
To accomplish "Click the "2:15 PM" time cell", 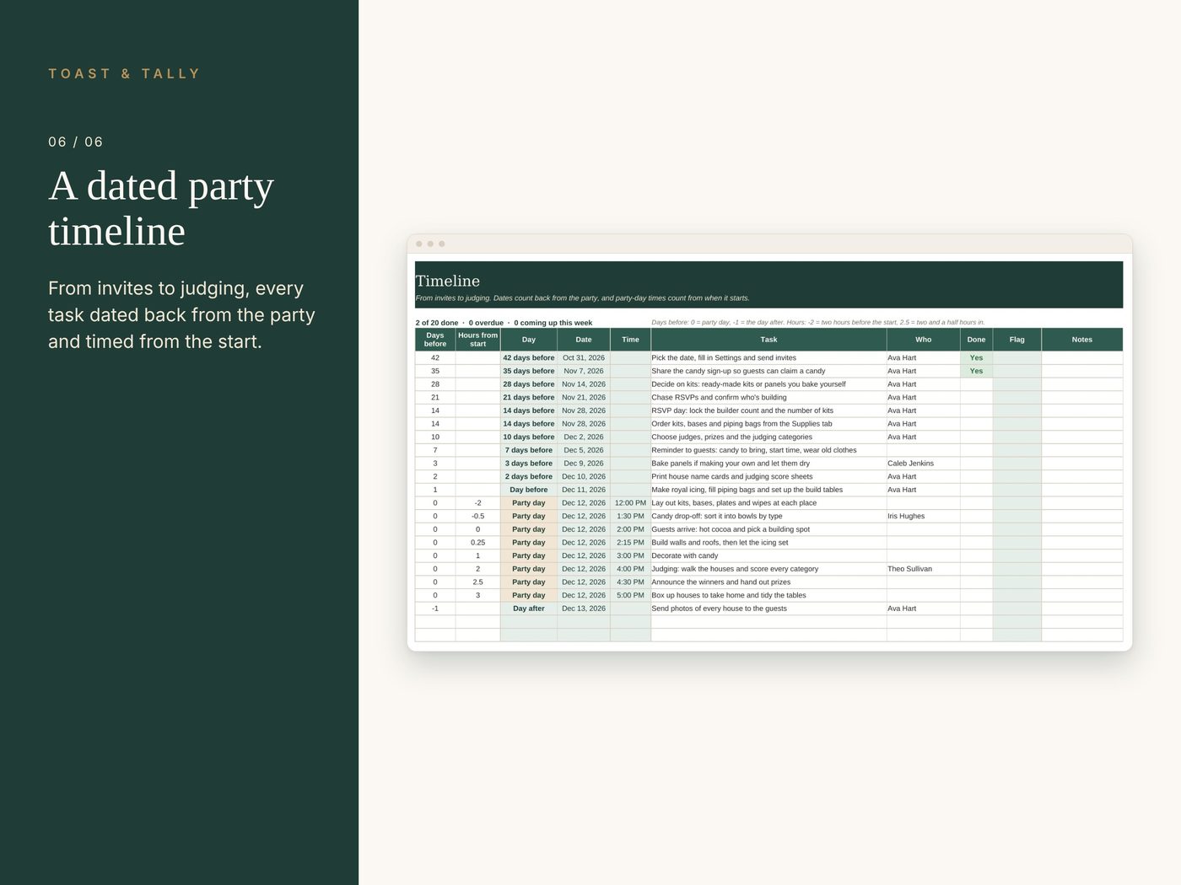I will tap(630, 543).
